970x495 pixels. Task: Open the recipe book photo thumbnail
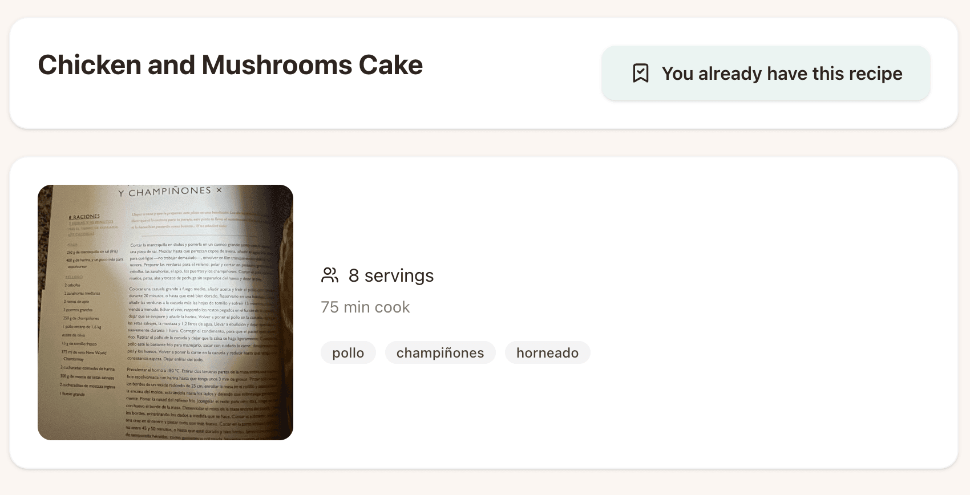165,313
